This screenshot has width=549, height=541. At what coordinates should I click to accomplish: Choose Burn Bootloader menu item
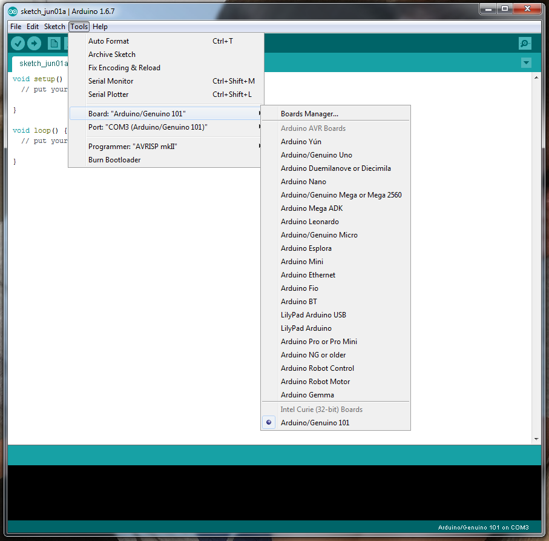(x=165, y=160)
